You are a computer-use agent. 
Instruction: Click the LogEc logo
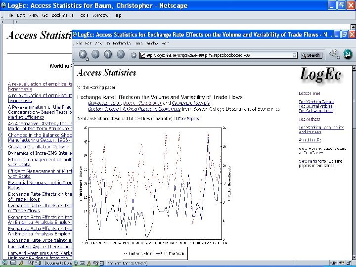click(x=320, y=75)
